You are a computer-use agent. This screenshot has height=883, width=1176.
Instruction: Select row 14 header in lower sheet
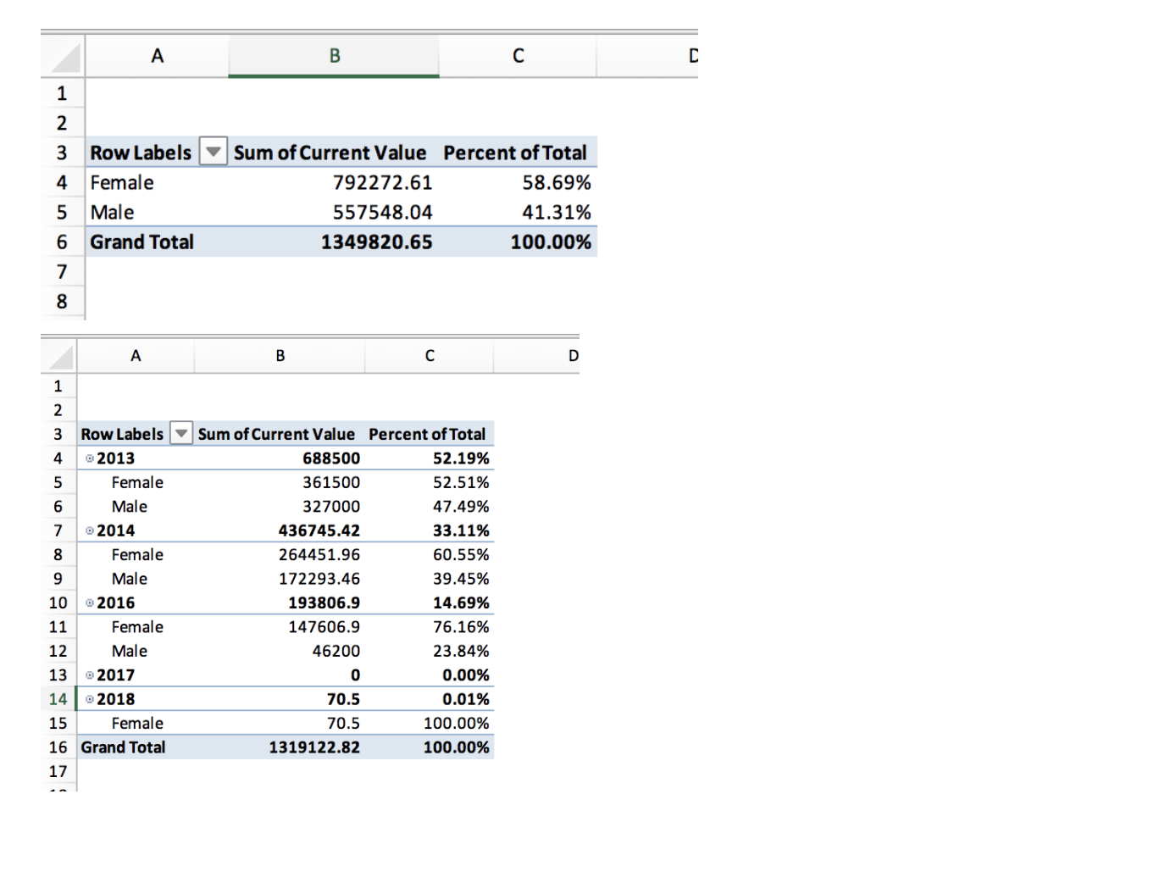click(x=58, y=699)
